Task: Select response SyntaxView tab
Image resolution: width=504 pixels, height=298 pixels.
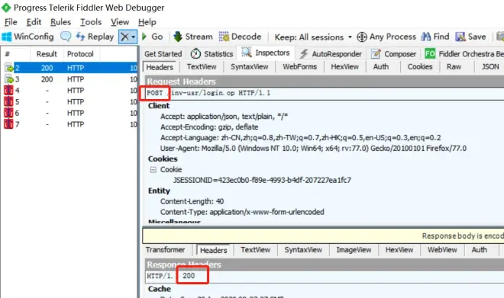Action: 303,250
